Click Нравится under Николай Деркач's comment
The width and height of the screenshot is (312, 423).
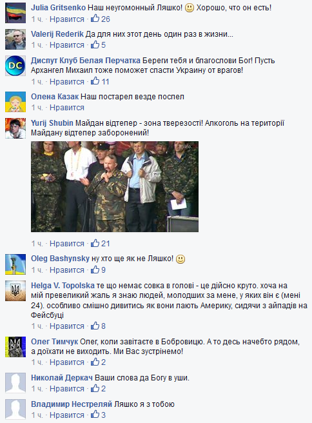pyautogui.click(x=67, y=389)
